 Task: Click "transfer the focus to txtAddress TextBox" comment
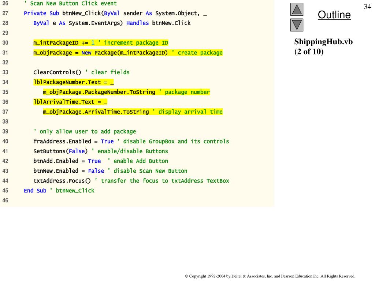pos(162,181)
